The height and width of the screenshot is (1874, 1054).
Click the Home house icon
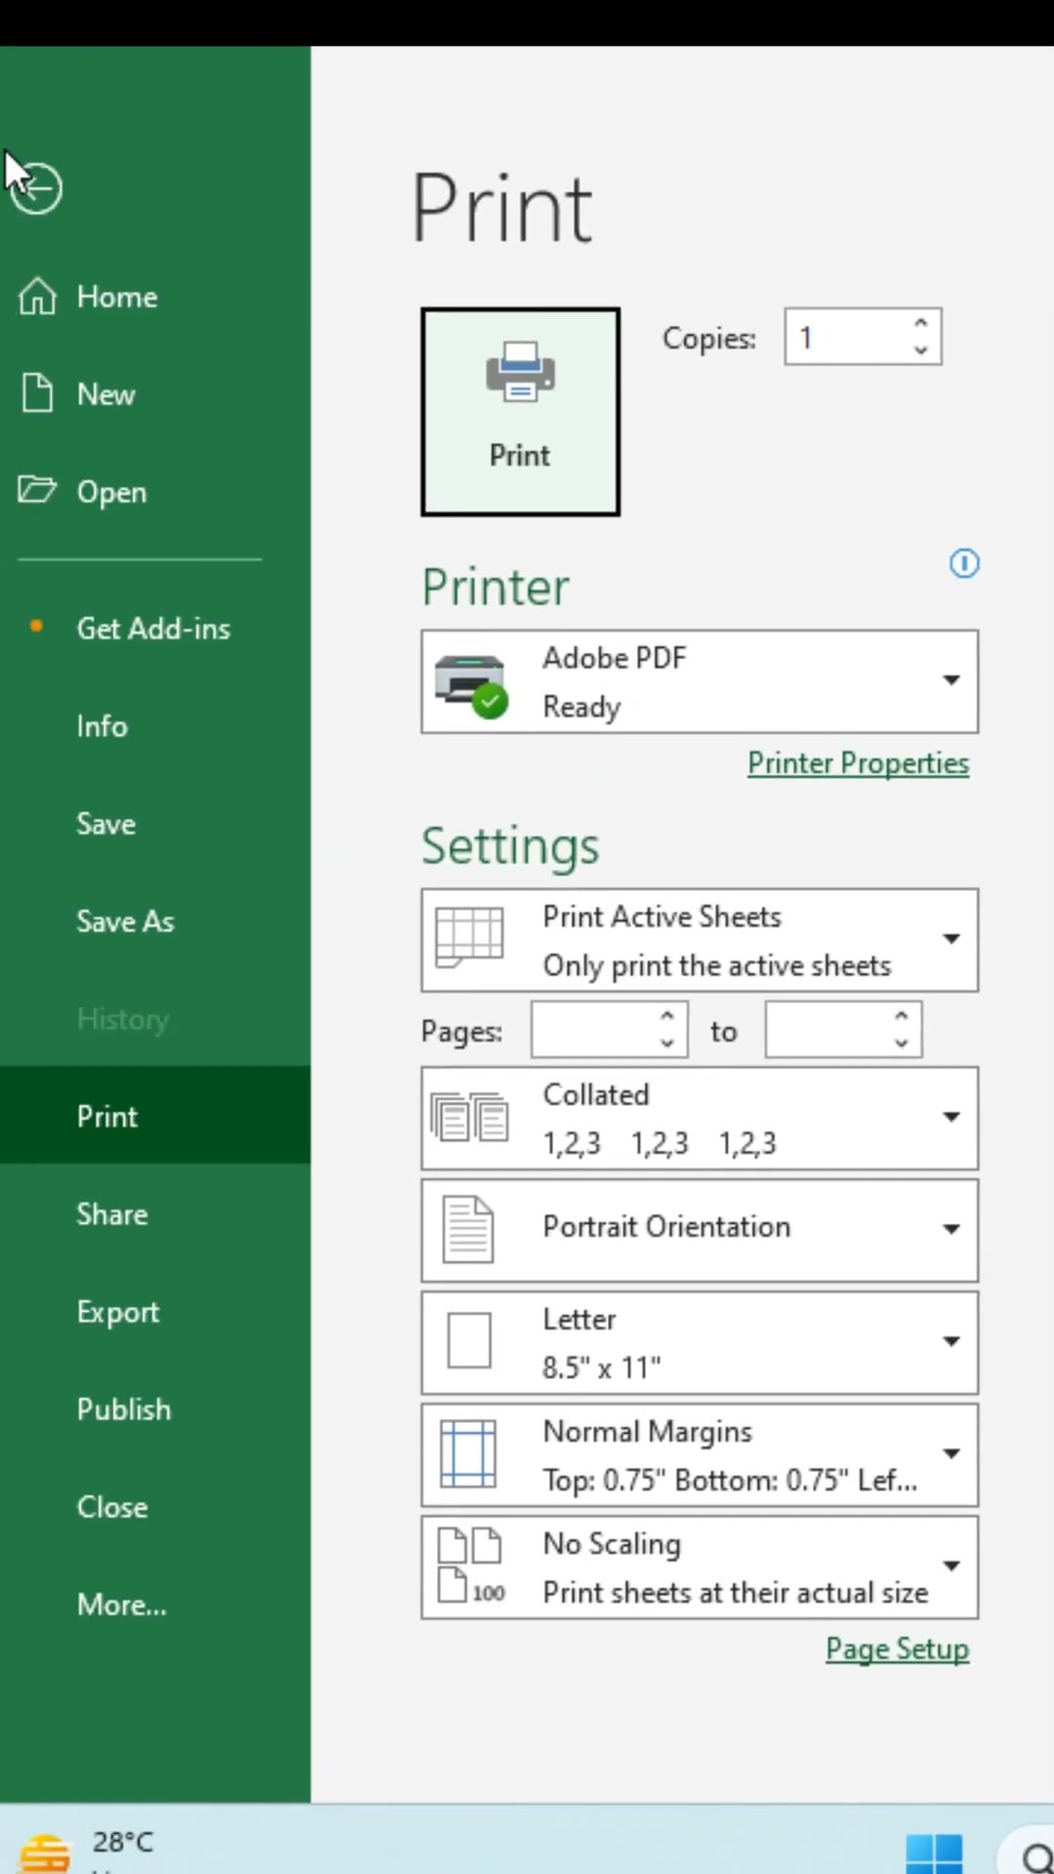click(37, 297)
